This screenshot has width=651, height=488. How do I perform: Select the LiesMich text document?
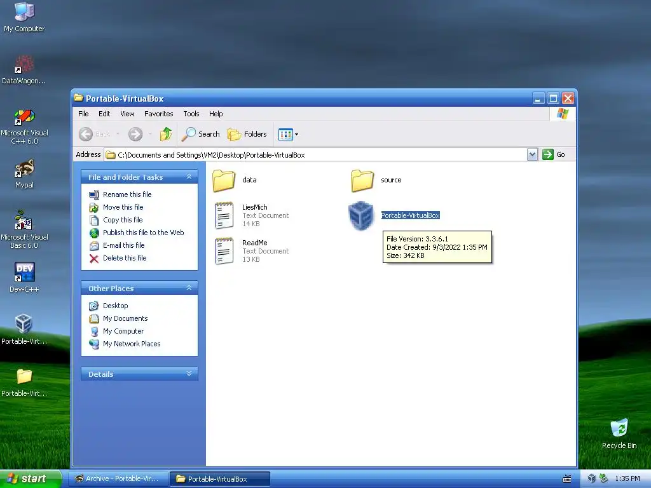coord(224,215)
